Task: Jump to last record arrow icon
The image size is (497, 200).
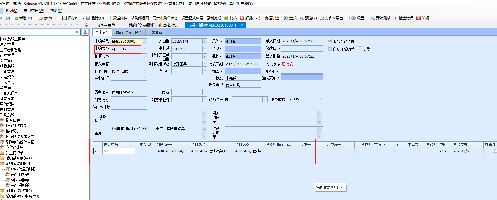Action: [8, 18]
